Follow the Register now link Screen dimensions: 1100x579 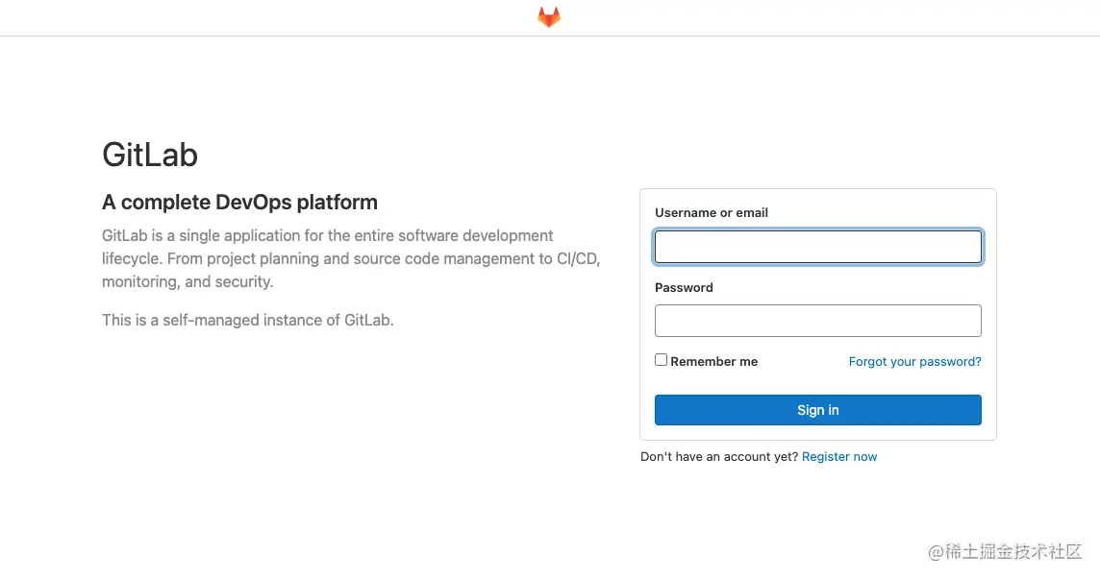839,457
